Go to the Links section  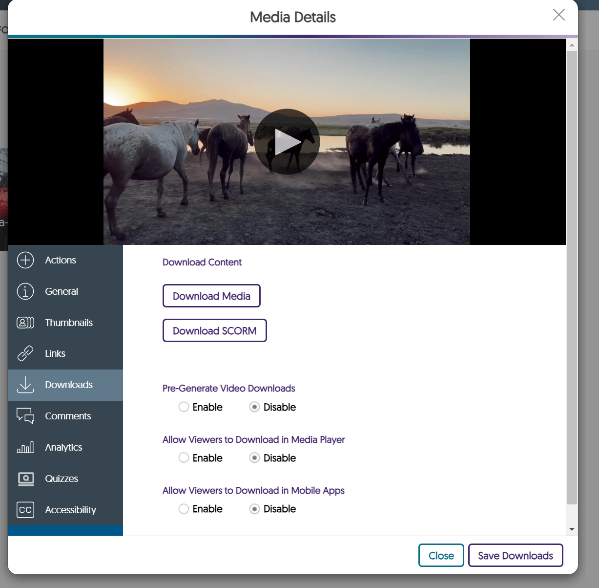click(x=65, y=353)
